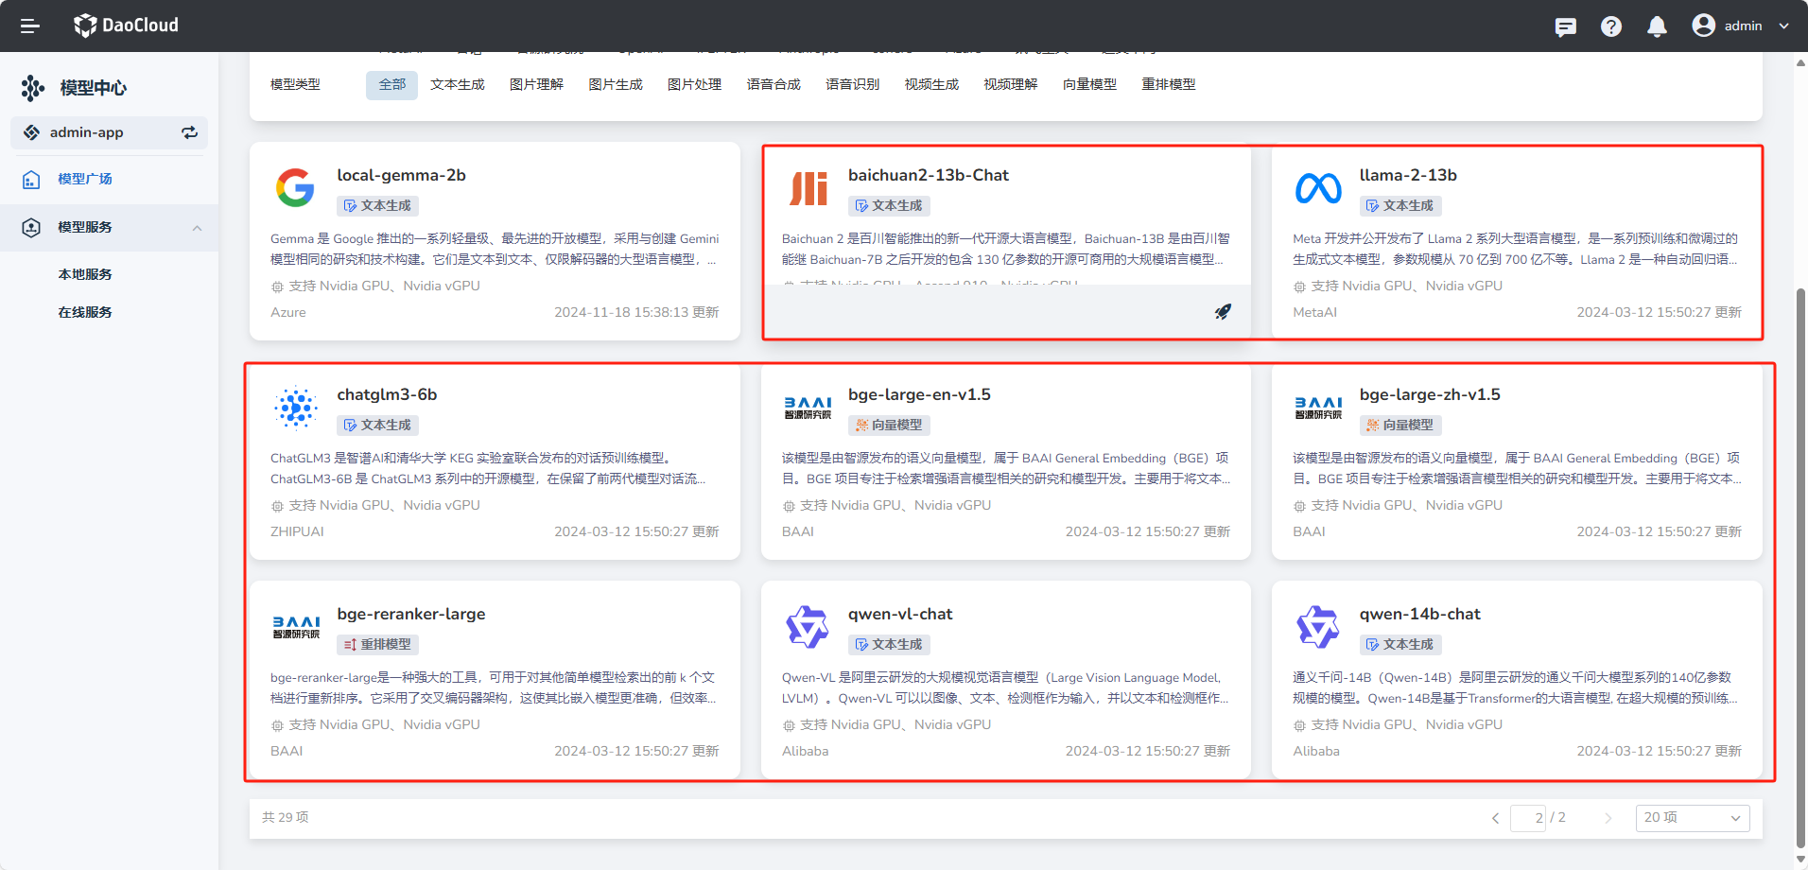Toggle the hamburger sidebar menu

[x=30, y=26]
